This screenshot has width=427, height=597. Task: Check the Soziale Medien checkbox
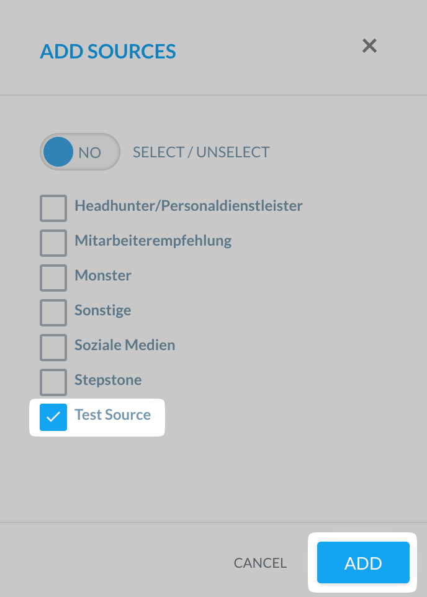(53, 348)
